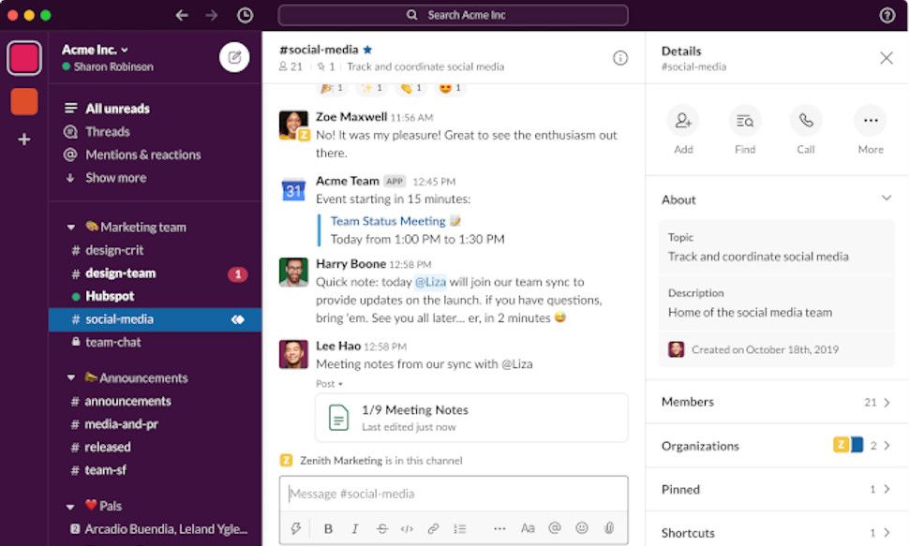Add a new workspace with plus icon
This screenshot has height=546, width=909.
click(x=23, y=140)
